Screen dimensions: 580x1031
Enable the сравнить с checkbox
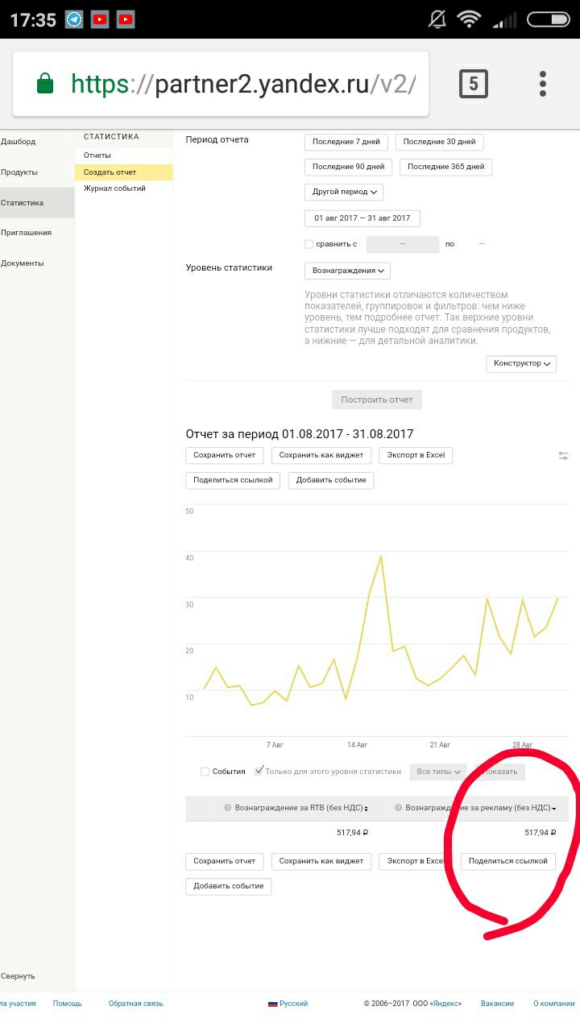pos(309,244)
